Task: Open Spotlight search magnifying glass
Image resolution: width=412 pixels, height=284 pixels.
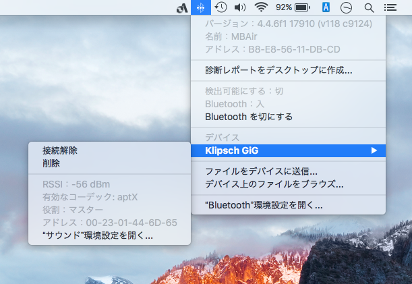Action: coord(369,7)
